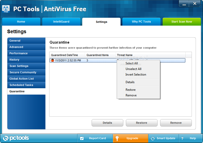Close the AntiVirus window

point(195,4)
